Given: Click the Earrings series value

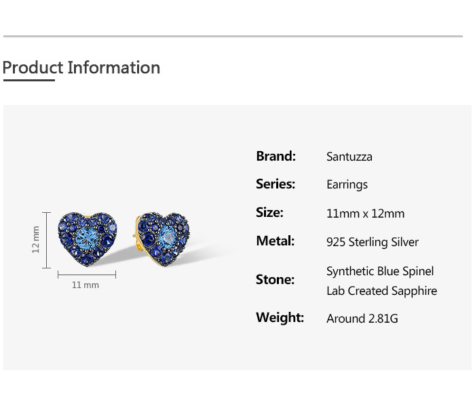Looking at the screenshot, I should (x=347, y=184).
